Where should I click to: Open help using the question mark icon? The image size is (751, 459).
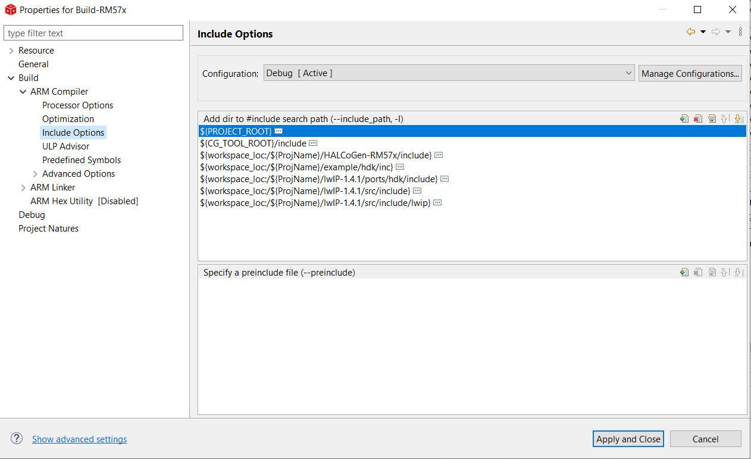[x=16, y=438]
